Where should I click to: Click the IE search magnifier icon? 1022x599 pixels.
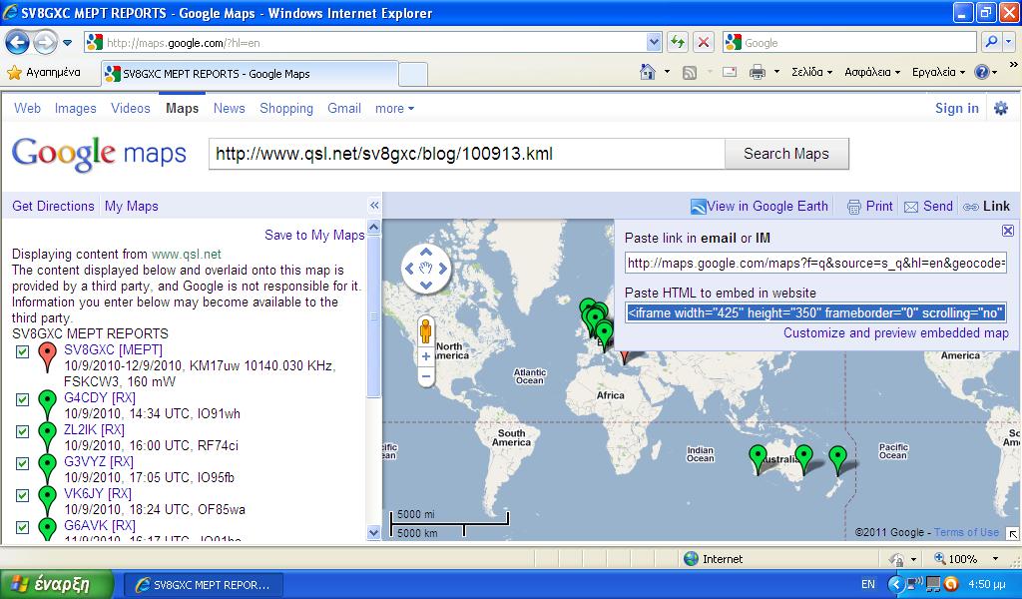991,43
